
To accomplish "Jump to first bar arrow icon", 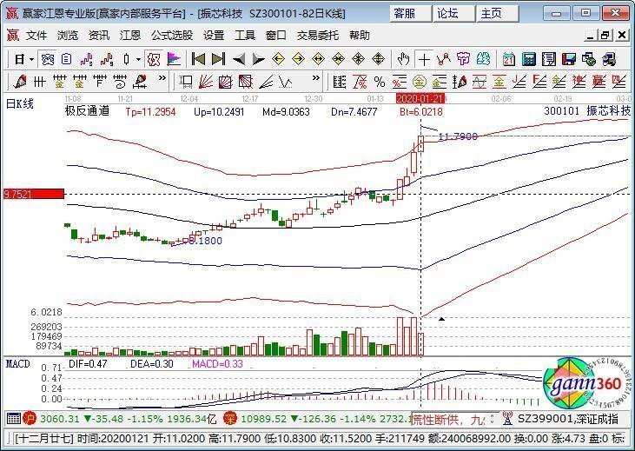I will pyautogui.click(x=198, y=60).
